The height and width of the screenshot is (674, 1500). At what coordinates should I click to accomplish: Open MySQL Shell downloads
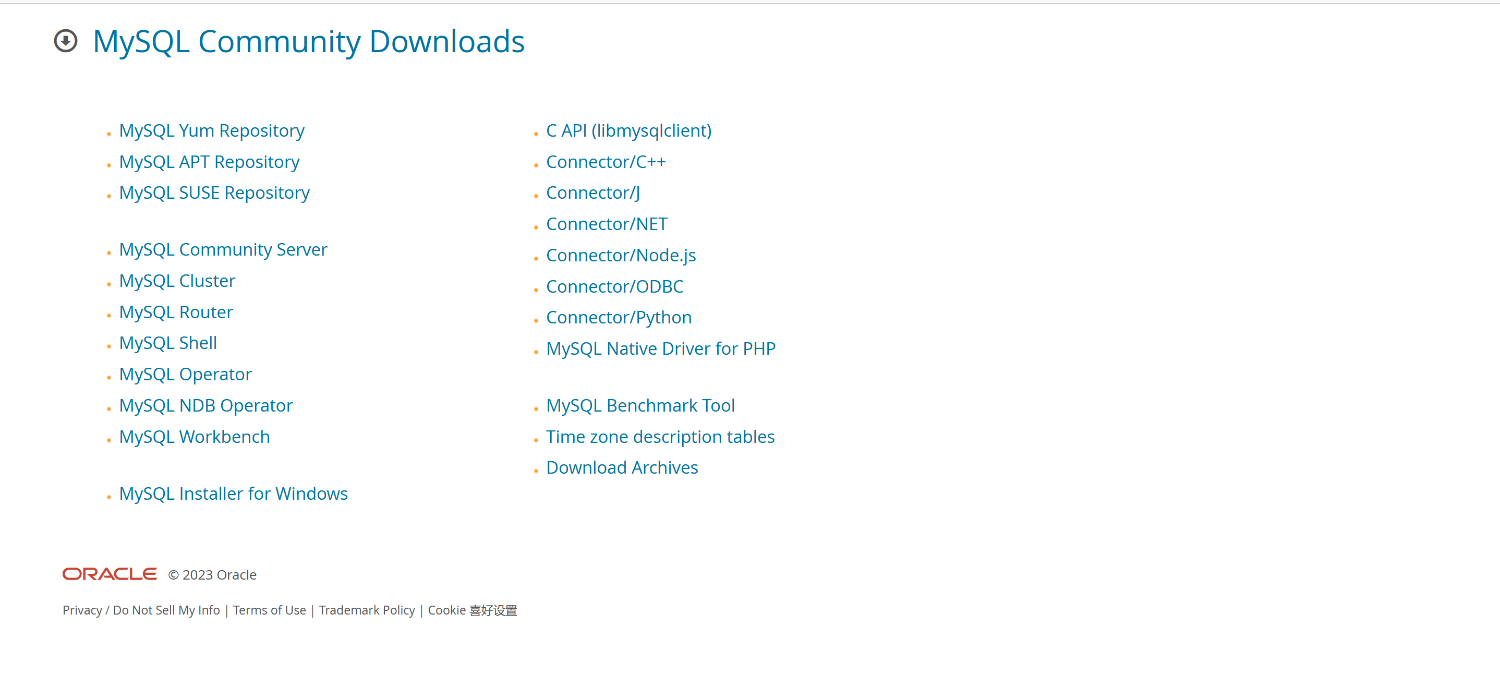[168, 343]
